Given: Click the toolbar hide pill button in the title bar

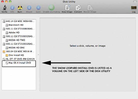Looking at the screenshot, I should pos(135,1).
